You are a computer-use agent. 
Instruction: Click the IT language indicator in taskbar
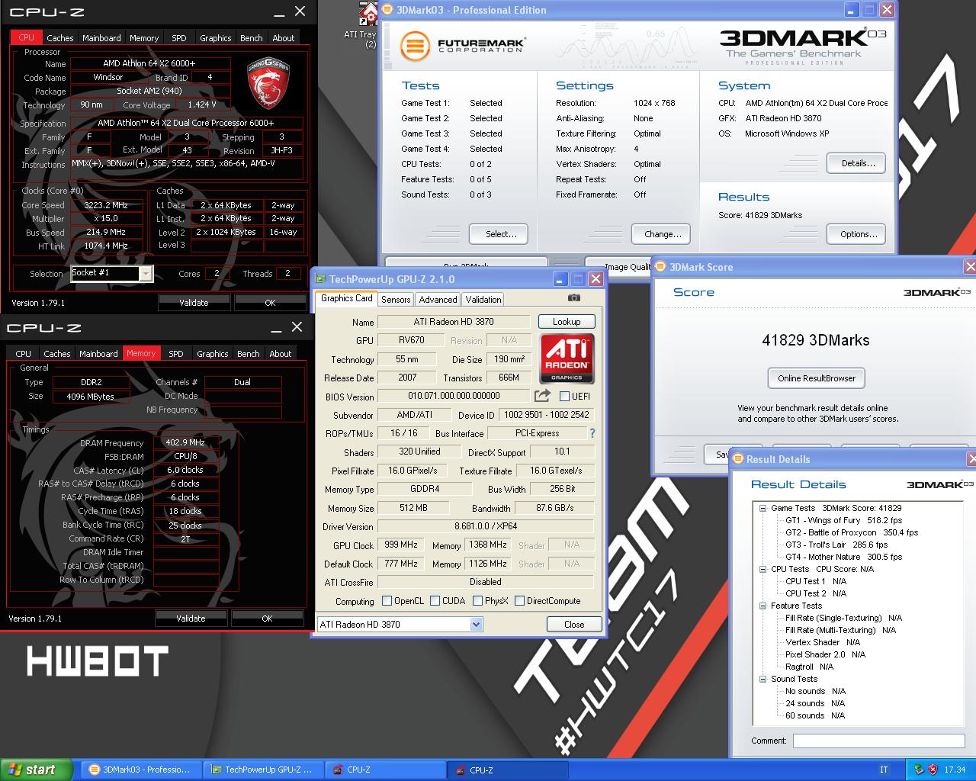pos(884,770)
